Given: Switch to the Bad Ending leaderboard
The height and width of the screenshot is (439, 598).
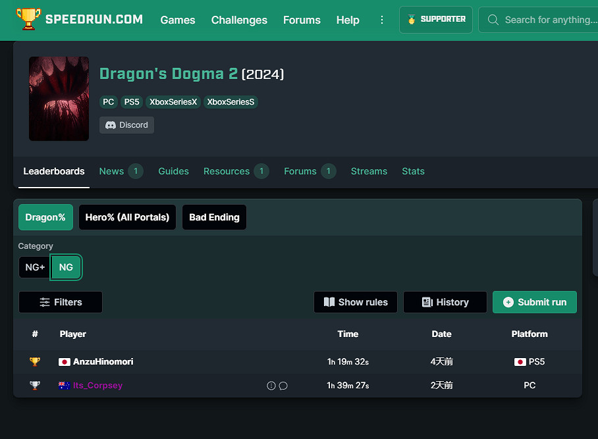Looking at the screenshot, I should pos(214,217).
